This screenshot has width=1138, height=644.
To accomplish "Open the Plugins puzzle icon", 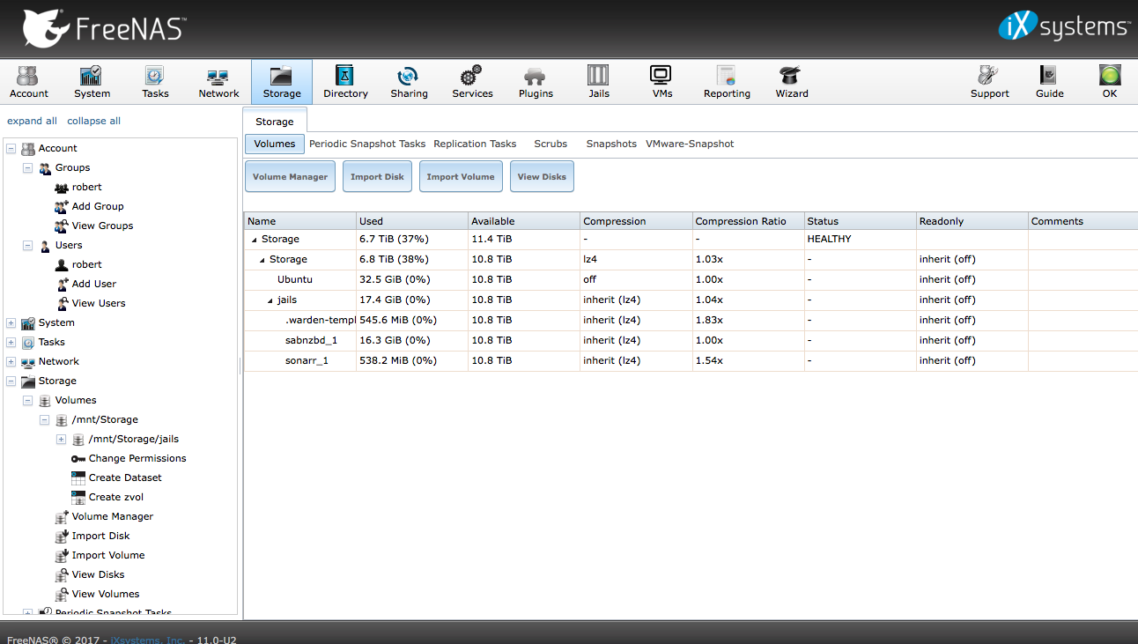I will click(x=536, y=76).
